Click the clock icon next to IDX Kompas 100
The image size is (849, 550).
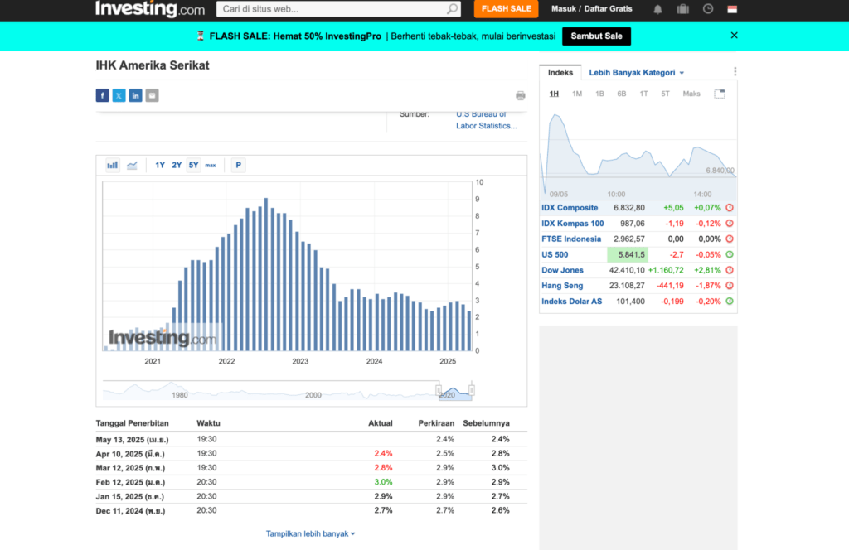click(730, 224)
